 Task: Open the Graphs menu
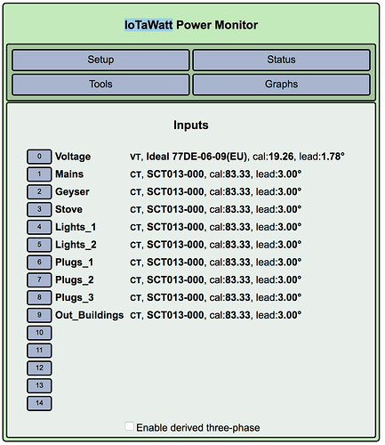[281, 85]
